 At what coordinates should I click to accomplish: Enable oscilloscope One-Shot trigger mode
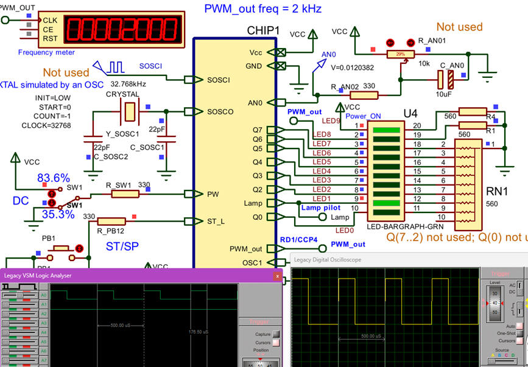[521, 333]
